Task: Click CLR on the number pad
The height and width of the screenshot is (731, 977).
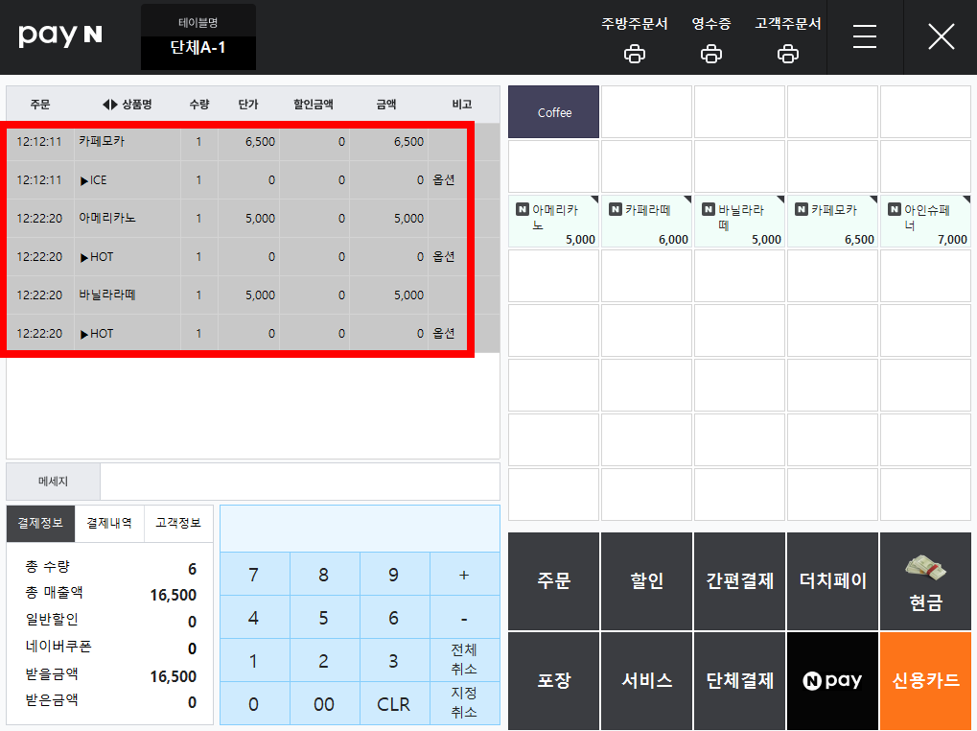Action: click(x=394, y=703)
